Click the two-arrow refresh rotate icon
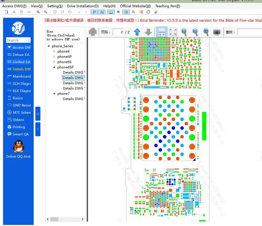Image resolution: width=262 pixels, height=226 pixels. click(55, 12)
